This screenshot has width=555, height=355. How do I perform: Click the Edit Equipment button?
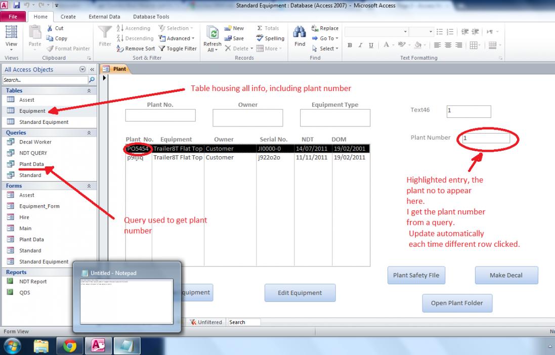(300, 293)
